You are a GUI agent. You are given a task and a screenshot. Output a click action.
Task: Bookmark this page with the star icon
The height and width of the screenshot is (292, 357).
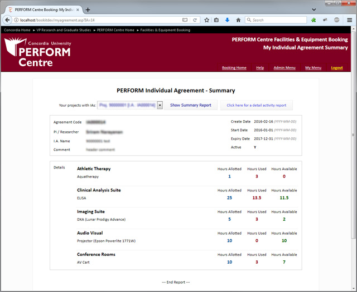pos(206,20)
